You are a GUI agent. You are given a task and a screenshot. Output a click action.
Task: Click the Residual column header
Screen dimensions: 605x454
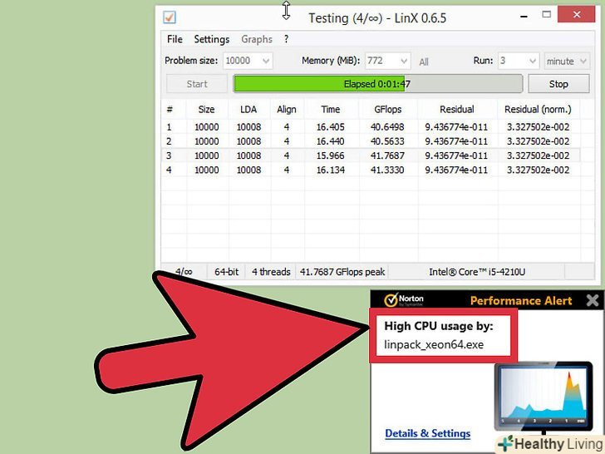(457, 109)
